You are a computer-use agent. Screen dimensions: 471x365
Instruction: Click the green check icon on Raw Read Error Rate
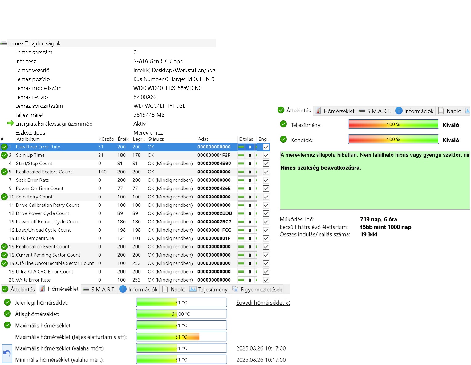[x=4, y=147]
